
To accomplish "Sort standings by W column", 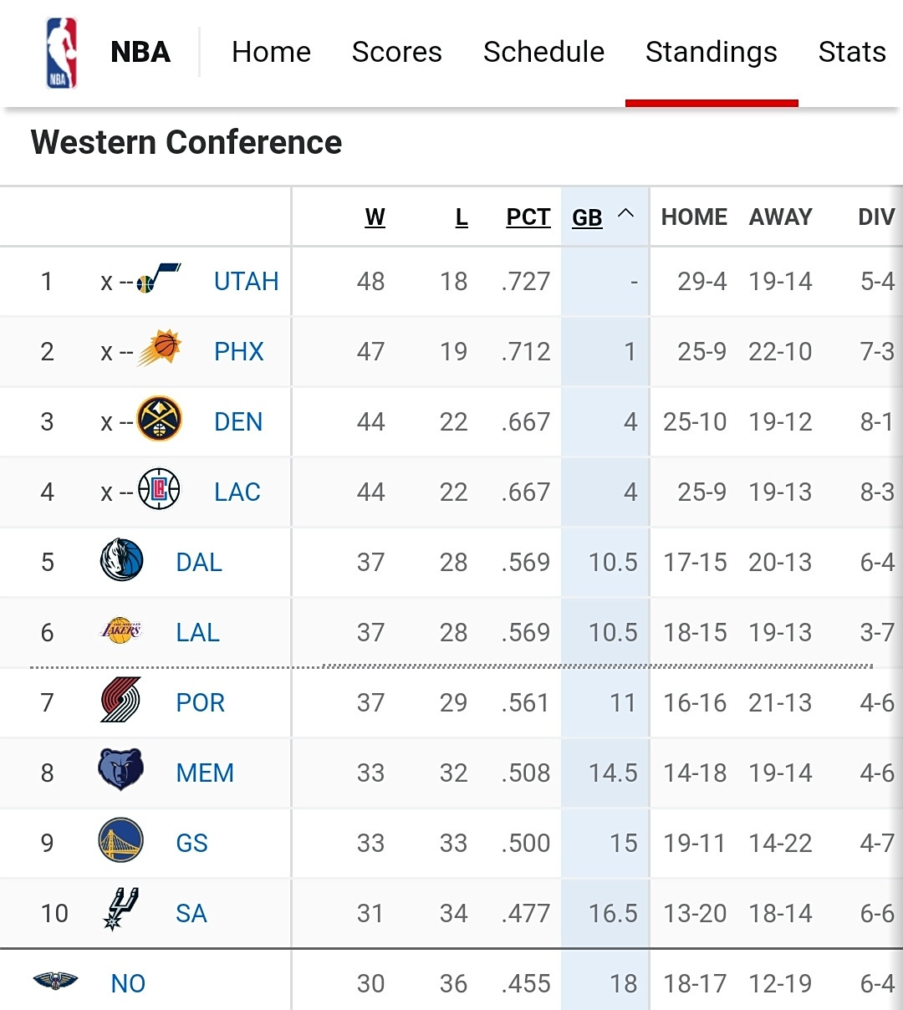I will (x=375, y=217).
